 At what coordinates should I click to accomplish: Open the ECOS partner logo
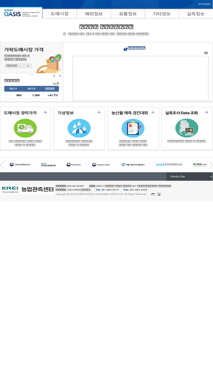click(169, 165)
